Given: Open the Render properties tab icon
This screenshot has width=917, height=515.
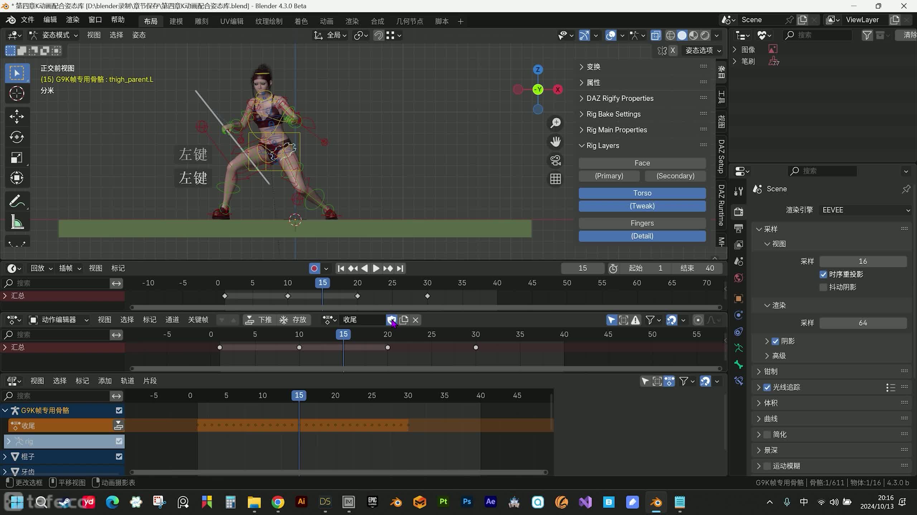Looking at the screenshot, I should (x=739, y=211).
